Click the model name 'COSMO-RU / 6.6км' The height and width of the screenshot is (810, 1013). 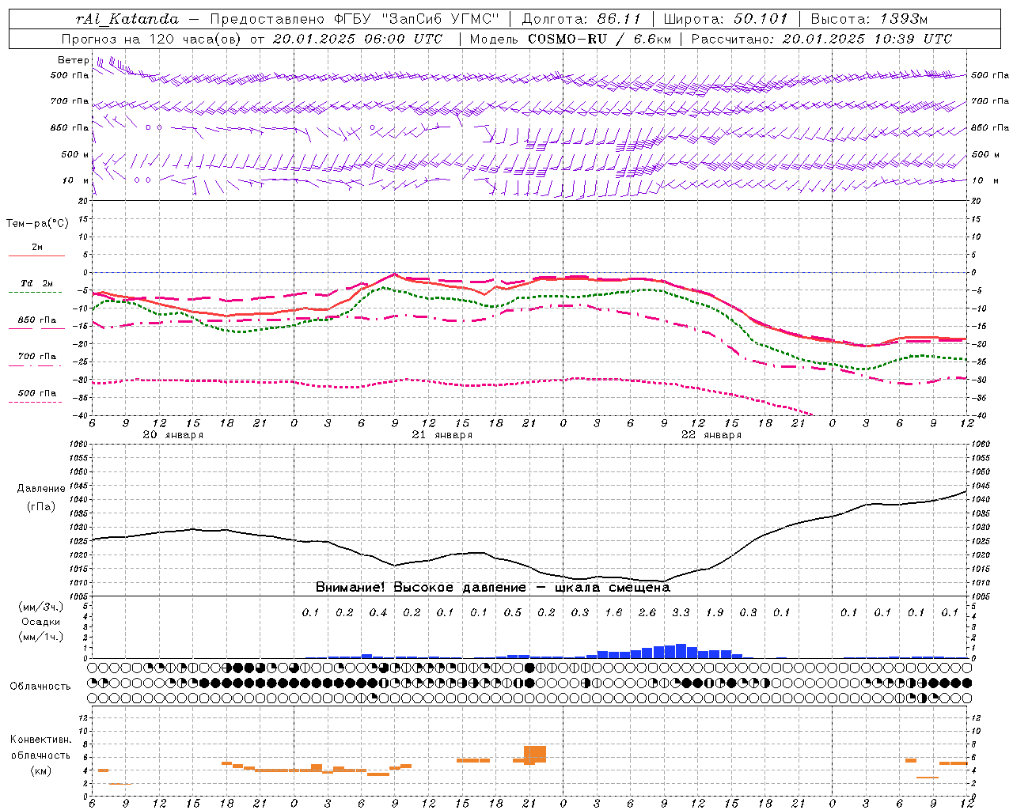(x=599, y=39)
